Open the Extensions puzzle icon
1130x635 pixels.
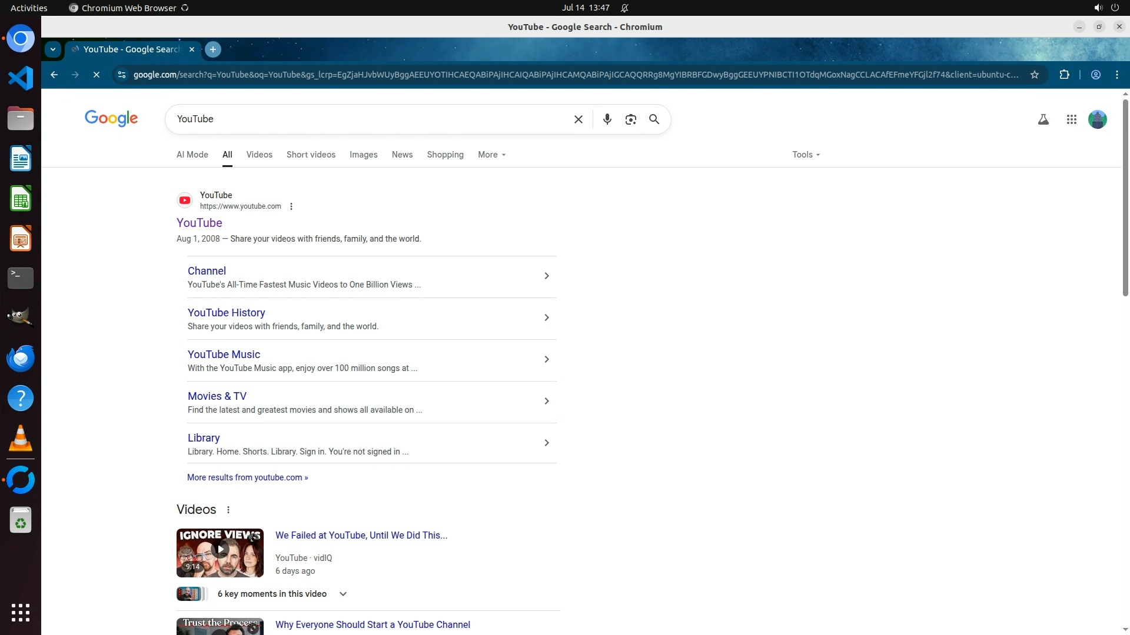tap(1064, 75)
